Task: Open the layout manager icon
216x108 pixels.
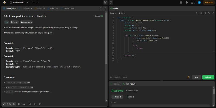Action: click(x=181, y=2)
